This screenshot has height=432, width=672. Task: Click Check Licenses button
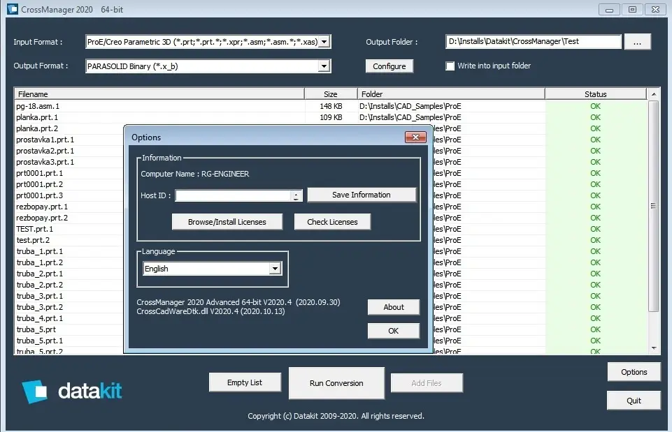click(x=332, y=222)
